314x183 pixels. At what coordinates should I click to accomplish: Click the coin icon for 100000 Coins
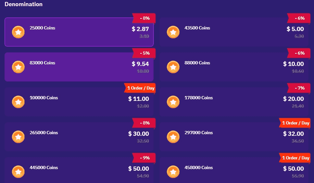[x=18, y=102]
